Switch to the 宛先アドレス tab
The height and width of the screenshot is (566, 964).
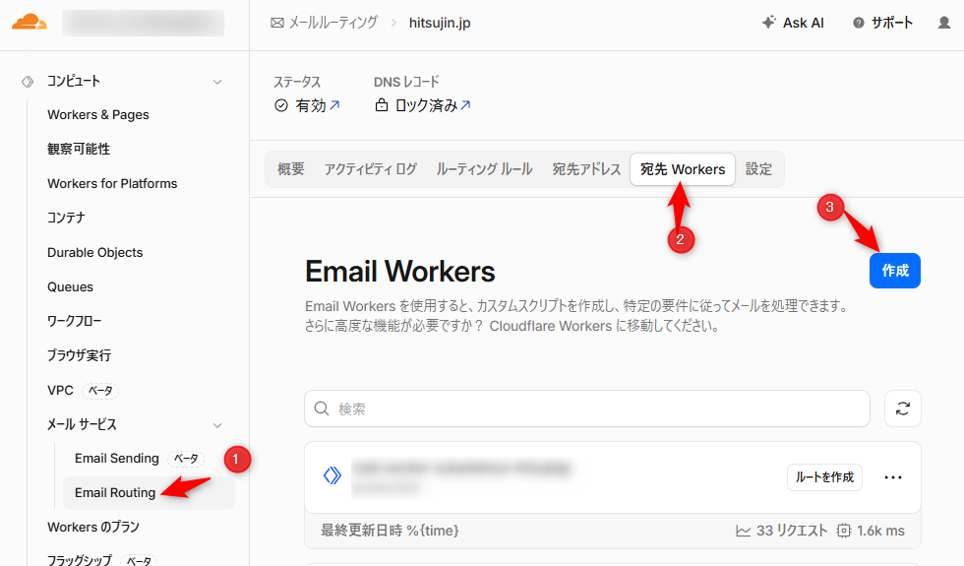tap(586, 169)
